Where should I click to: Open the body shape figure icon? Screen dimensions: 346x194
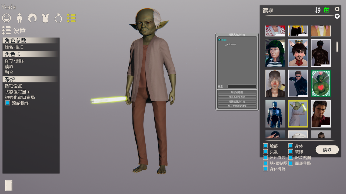(19, 18)
